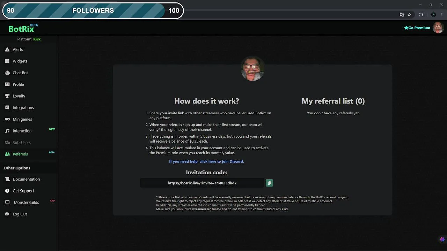Screen dimensions: 447x251
Task: Click the Loyalty trophy icon
Action: click(7, 96)
